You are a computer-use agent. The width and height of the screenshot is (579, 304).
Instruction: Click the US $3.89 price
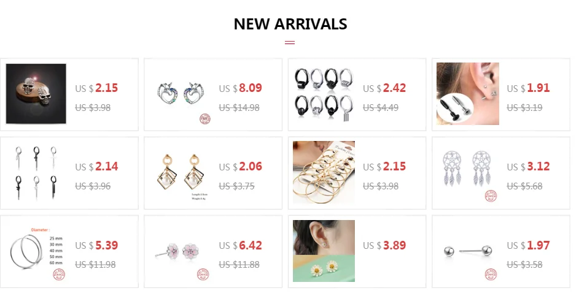click(384, 245)
